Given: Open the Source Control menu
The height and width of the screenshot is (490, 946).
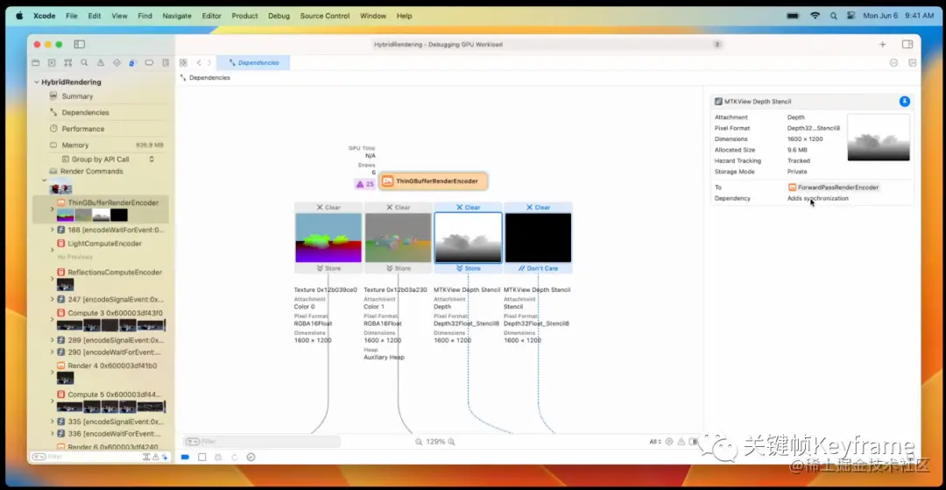Looking at the screenshot, I should (x=325, y=16).
